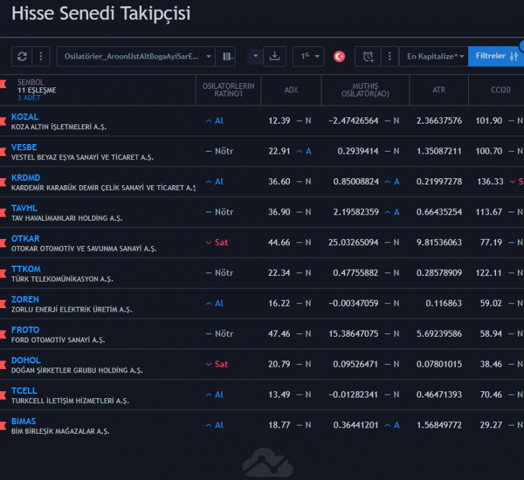Sort by SEMBOL column header

coord(31,82)
